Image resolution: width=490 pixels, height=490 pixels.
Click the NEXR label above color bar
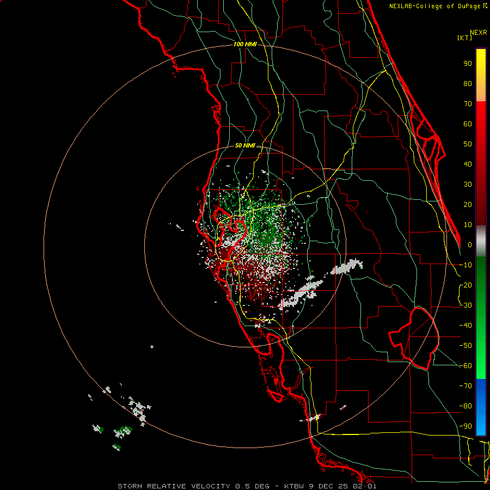tap(479, 33)
